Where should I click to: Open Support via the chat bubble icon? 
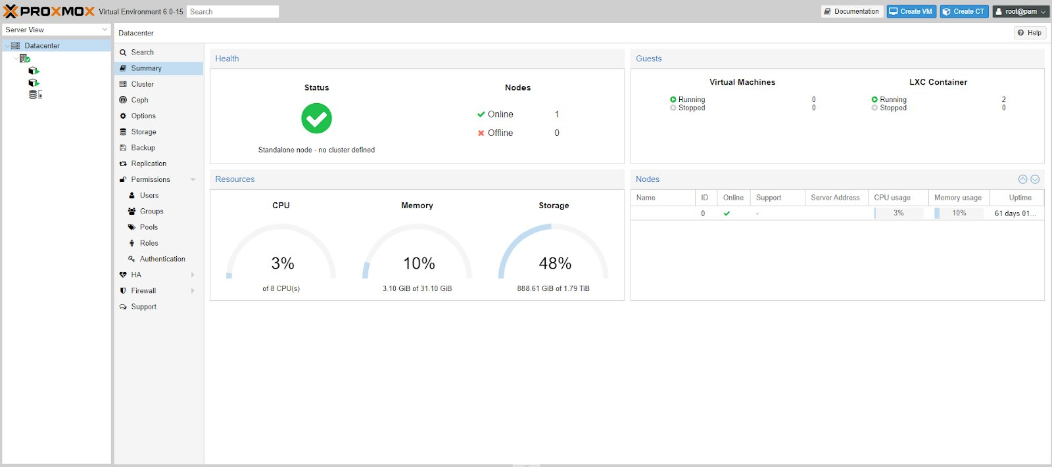[x=123, y=307]
